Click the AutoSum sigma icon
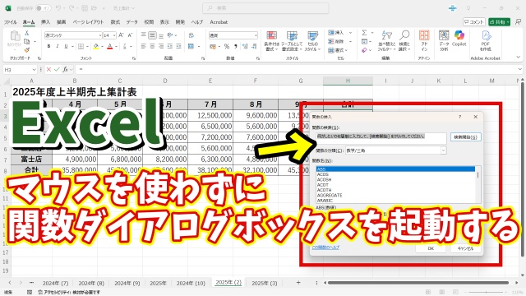Image resolution: width=526 pixels, height=296 pixels. (x=364, y=33)
